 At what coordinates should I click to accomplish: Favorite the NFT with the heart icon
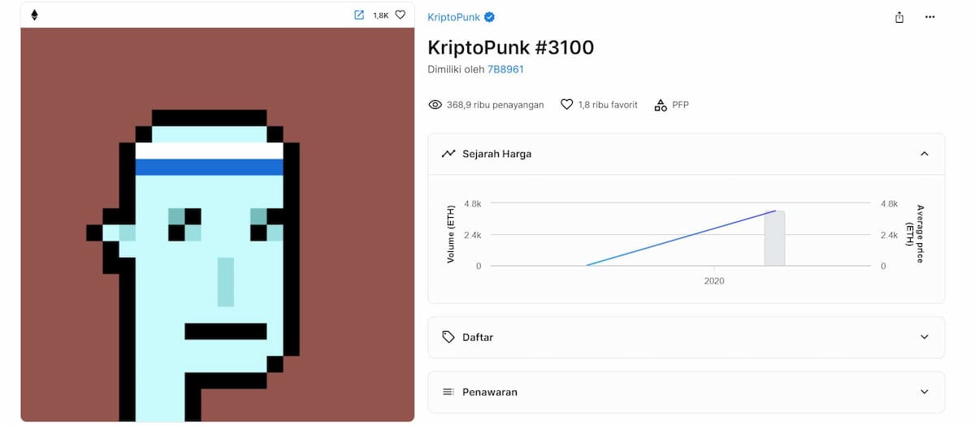pos(400,15)
